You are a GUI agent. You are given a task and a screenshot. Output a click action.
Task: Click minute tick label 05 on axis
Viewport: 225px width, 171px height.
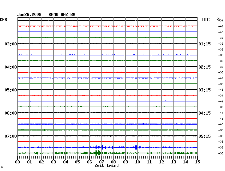click(x=77, y=162)
